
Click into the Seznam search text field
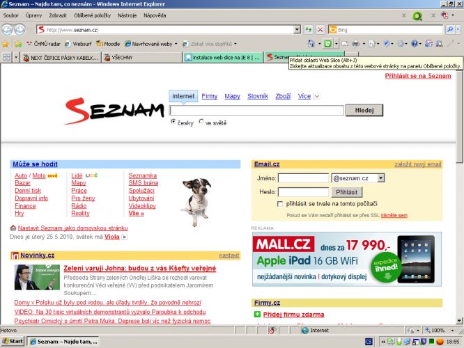coord(256,110)
